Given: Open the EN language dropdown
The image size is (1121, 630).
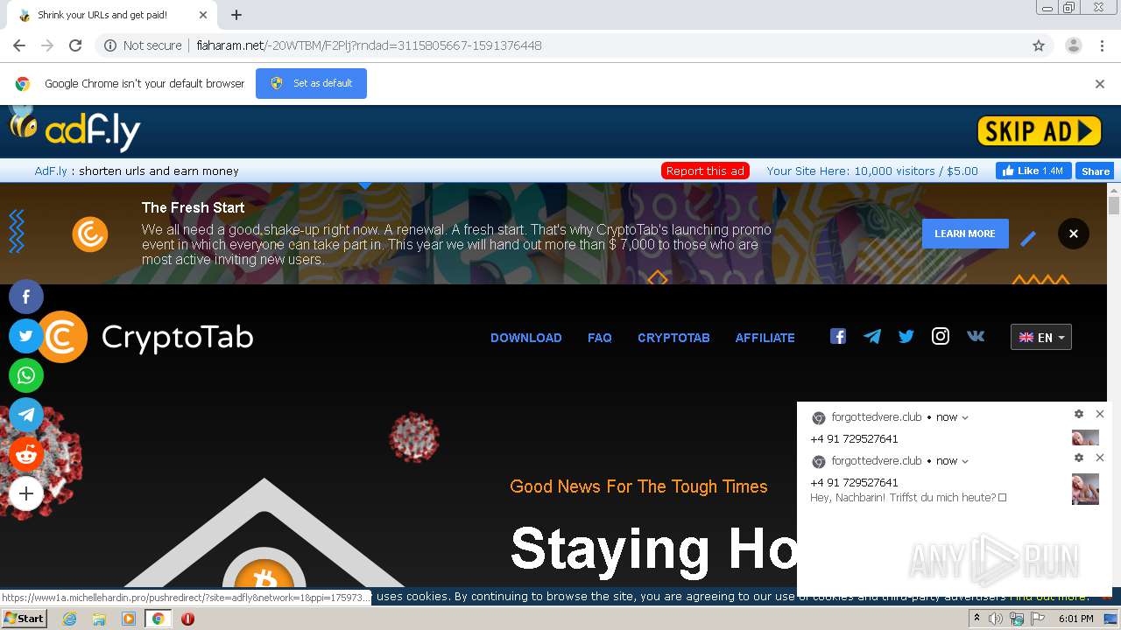Looking at the screenshot, I should click(1041, 337).
